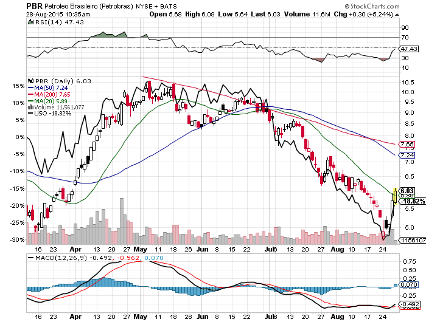This screenshot has height=322, width=426.
Task: Click the 70 level on RSI axis
Action: pos(405,38)
